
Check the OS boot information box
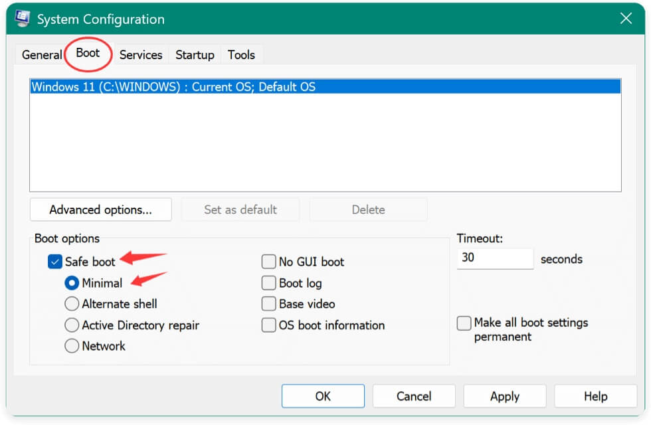(268, 325)
